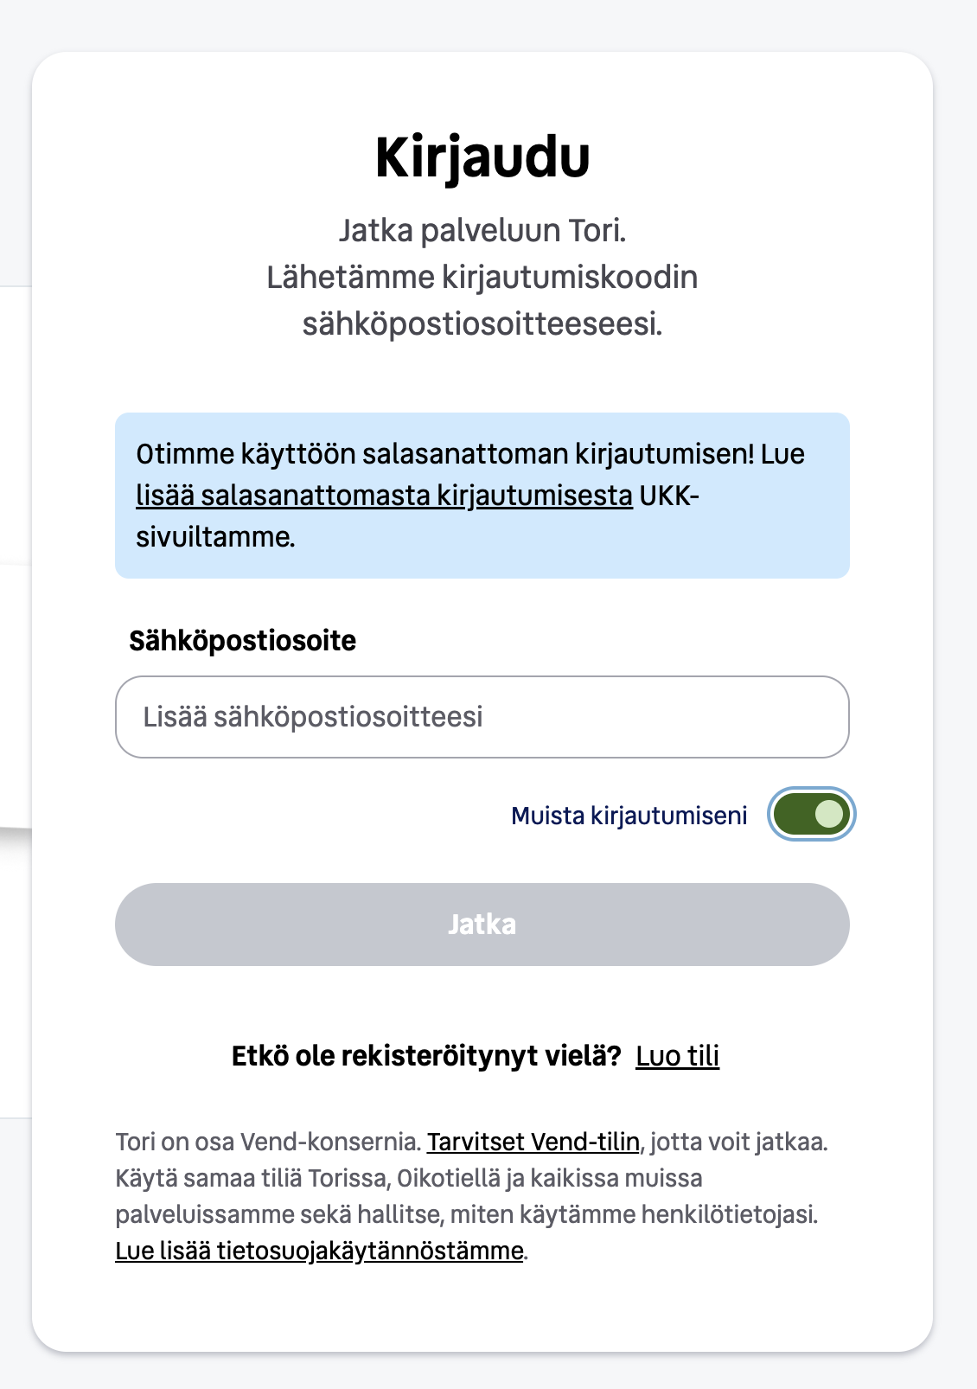Click the sivuiltamme text in the banner
Viewport: 977px width, 1389px height.
[215, 537]
